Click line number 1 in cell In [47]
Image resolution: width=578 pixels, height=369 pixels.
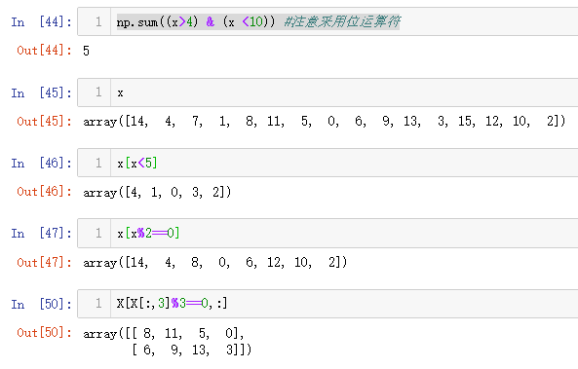(98, 233)
